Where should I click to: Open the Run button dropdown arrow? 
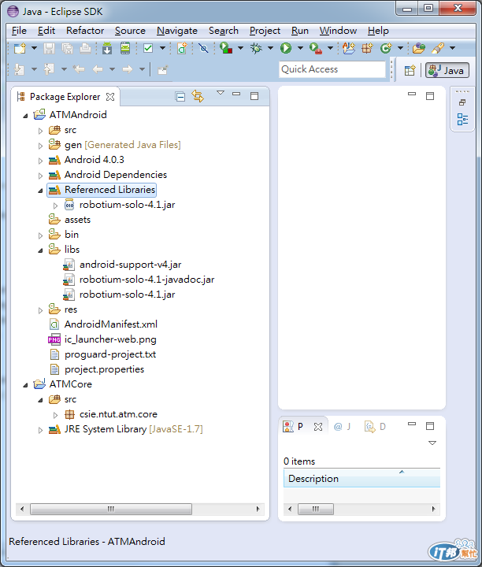(300, 48)
